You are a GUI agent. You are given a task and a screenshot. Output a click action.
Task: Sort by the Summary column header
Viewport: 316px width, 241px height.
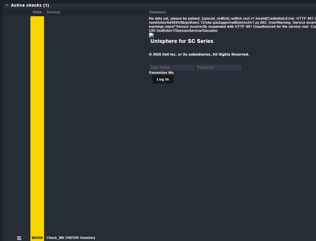point(157,12)
